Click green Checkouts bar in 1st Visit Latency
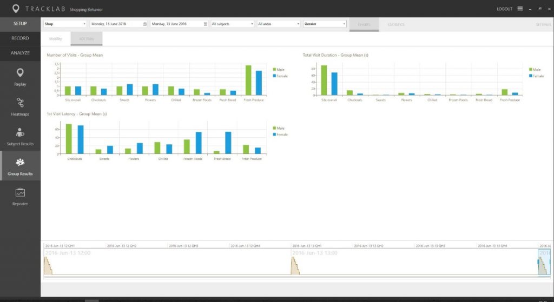The width and height of the screenshot is (554, 302). click(x=69, y=139)
